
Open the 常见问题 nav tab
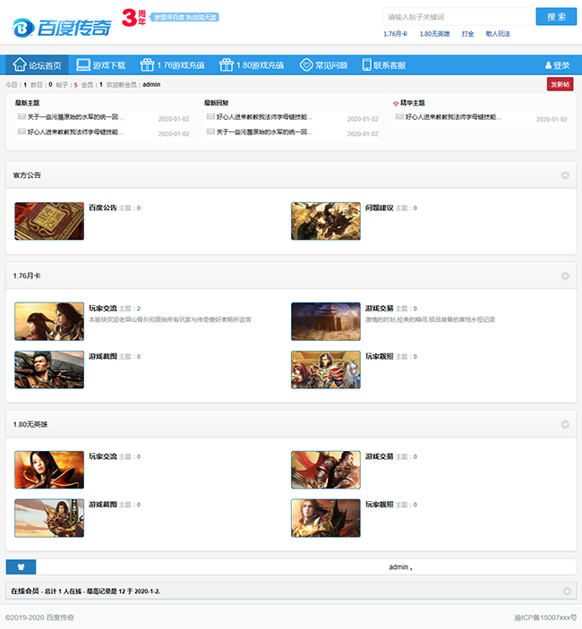pos(330,65)
